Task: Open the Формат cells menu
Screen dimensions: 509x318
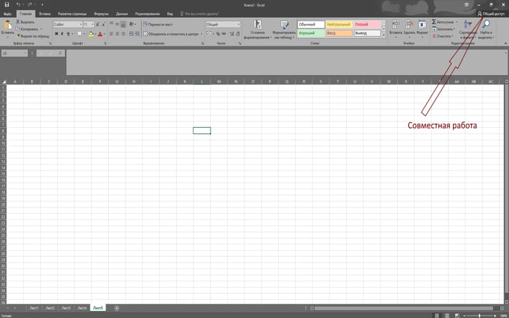Action: tap(422, 29)
